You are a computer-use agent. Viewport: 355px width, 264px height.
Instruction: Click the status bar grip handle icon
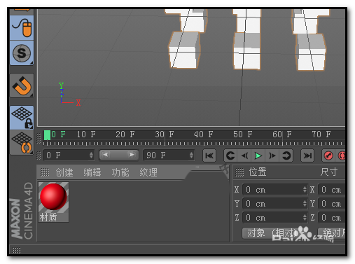16,251
